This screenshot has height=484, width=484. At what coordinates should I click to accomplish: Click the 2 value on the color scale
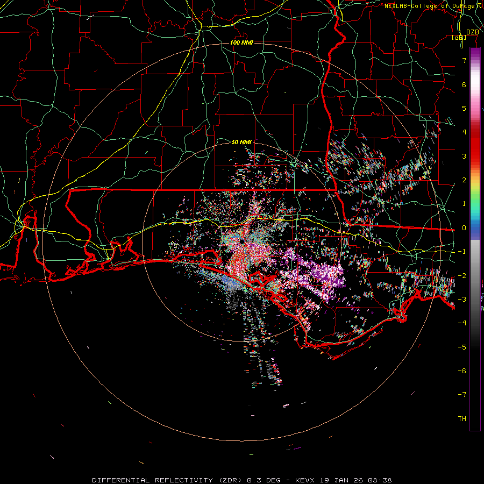(464, 180)
